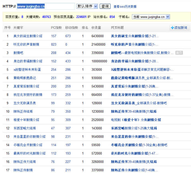Screen dimensions: 191x173
Task: Click the 首页 badge in 剧情吧 row
Action: (x=179, y=53)
